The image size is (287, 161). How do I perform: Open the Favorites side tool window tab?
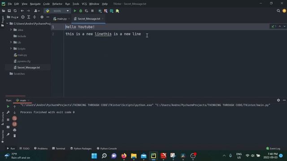coord(3,136)
